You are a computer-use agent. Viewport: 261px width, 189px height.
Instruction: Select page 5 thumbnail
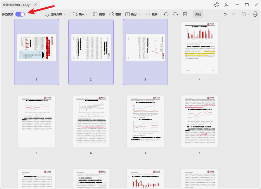(37, 121)
